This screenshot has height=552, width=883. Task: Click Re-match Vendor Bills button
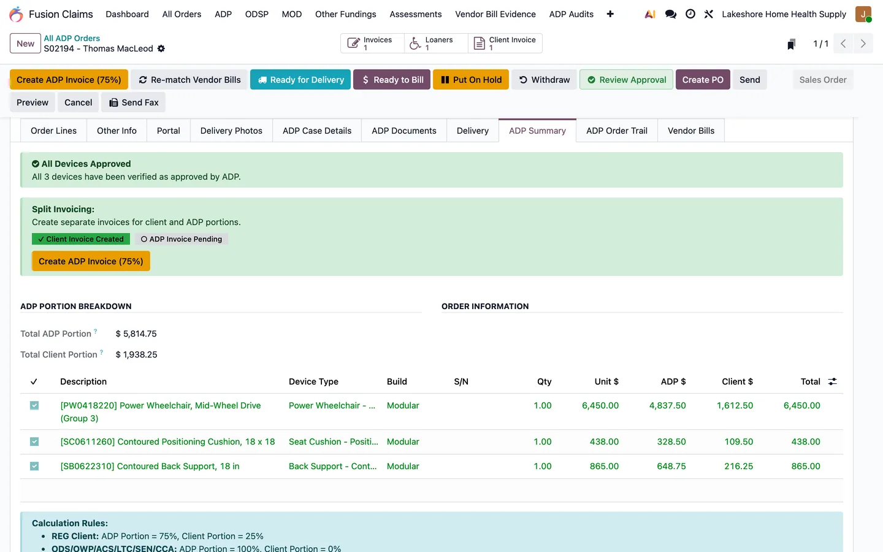[x=189, y=80]
